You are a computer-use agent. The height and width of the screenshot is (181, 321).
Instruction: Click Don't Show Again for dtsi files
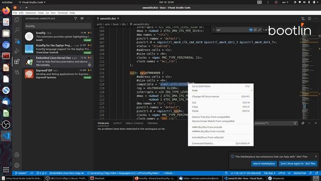point(298,163)
